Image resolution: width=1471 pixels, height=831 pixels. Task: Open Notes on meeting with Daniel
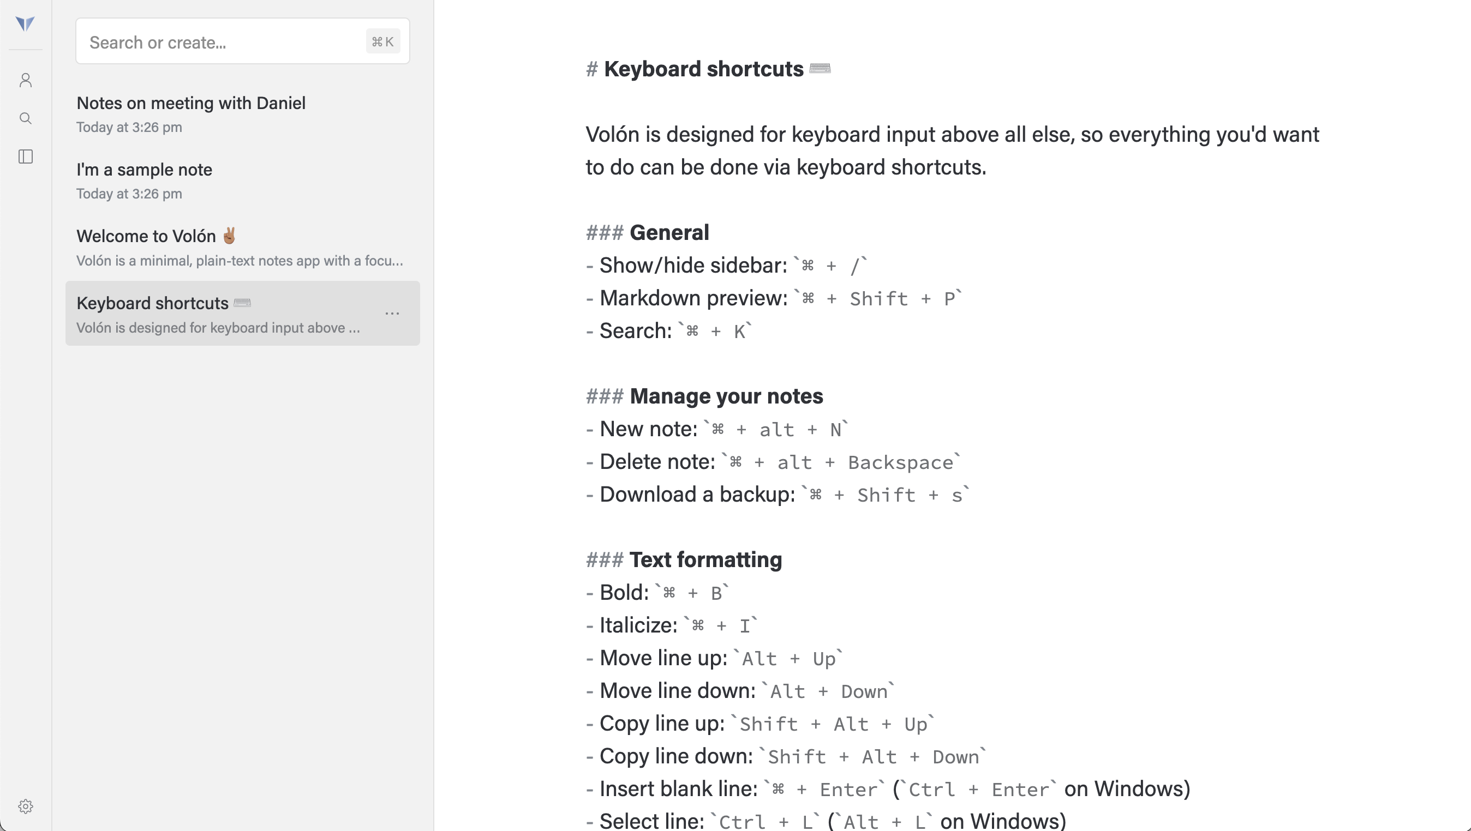point(243,113)
